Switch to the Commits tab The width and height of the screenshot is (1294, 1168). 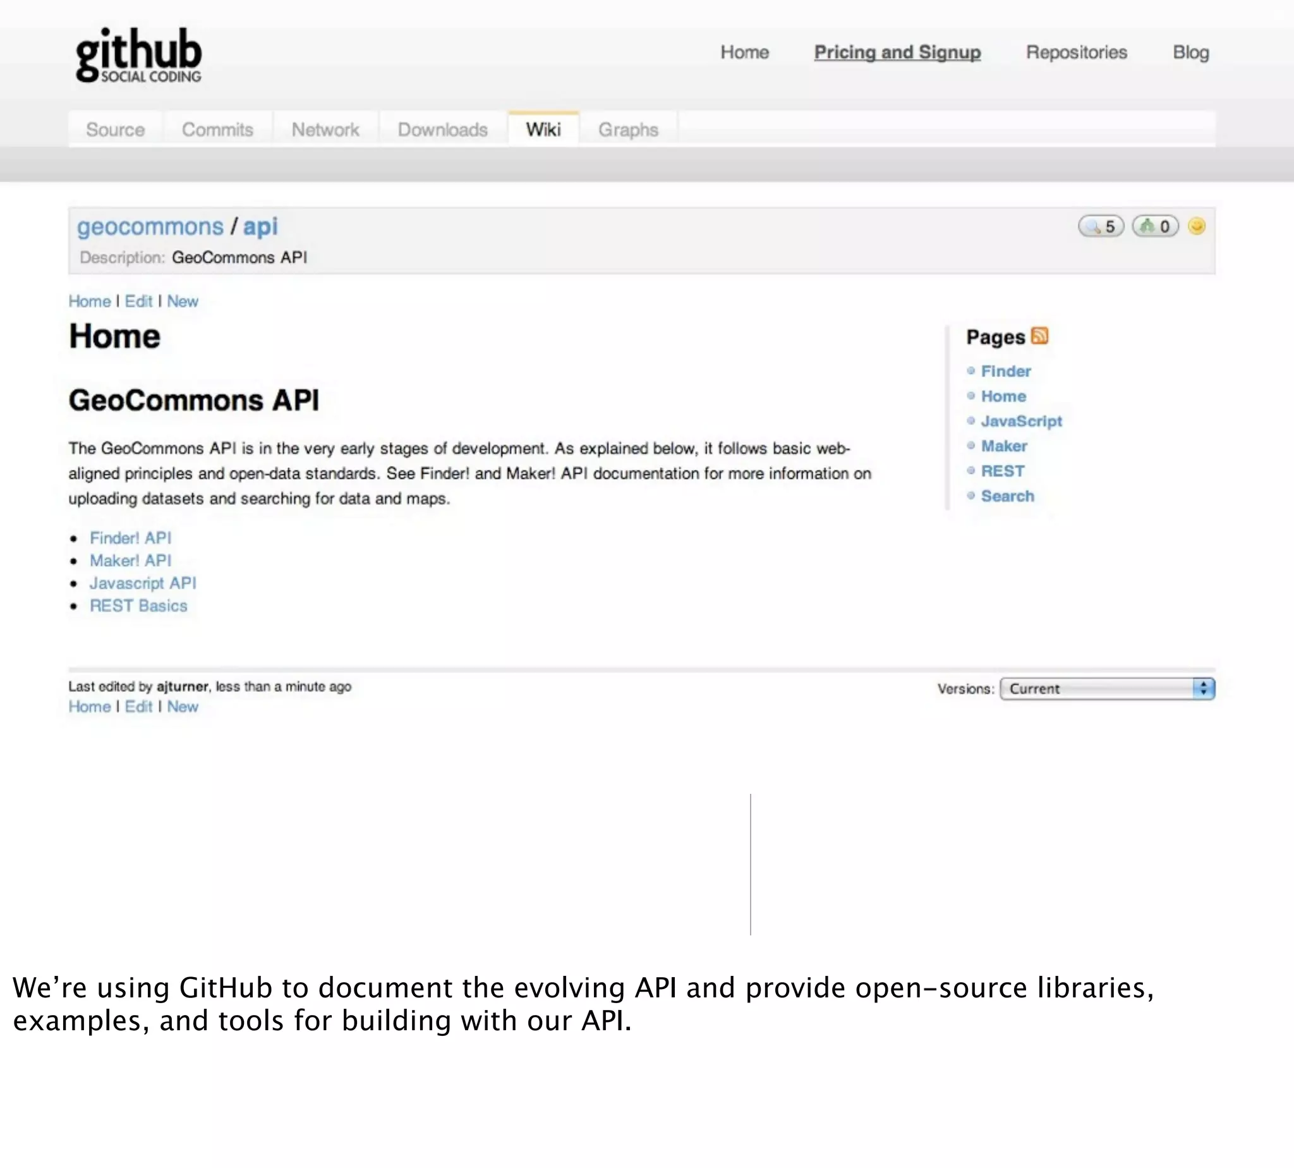click(x=217, y=130)
